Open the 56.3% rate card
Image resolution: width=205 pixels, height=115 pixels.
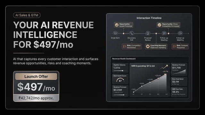[179, 92]
